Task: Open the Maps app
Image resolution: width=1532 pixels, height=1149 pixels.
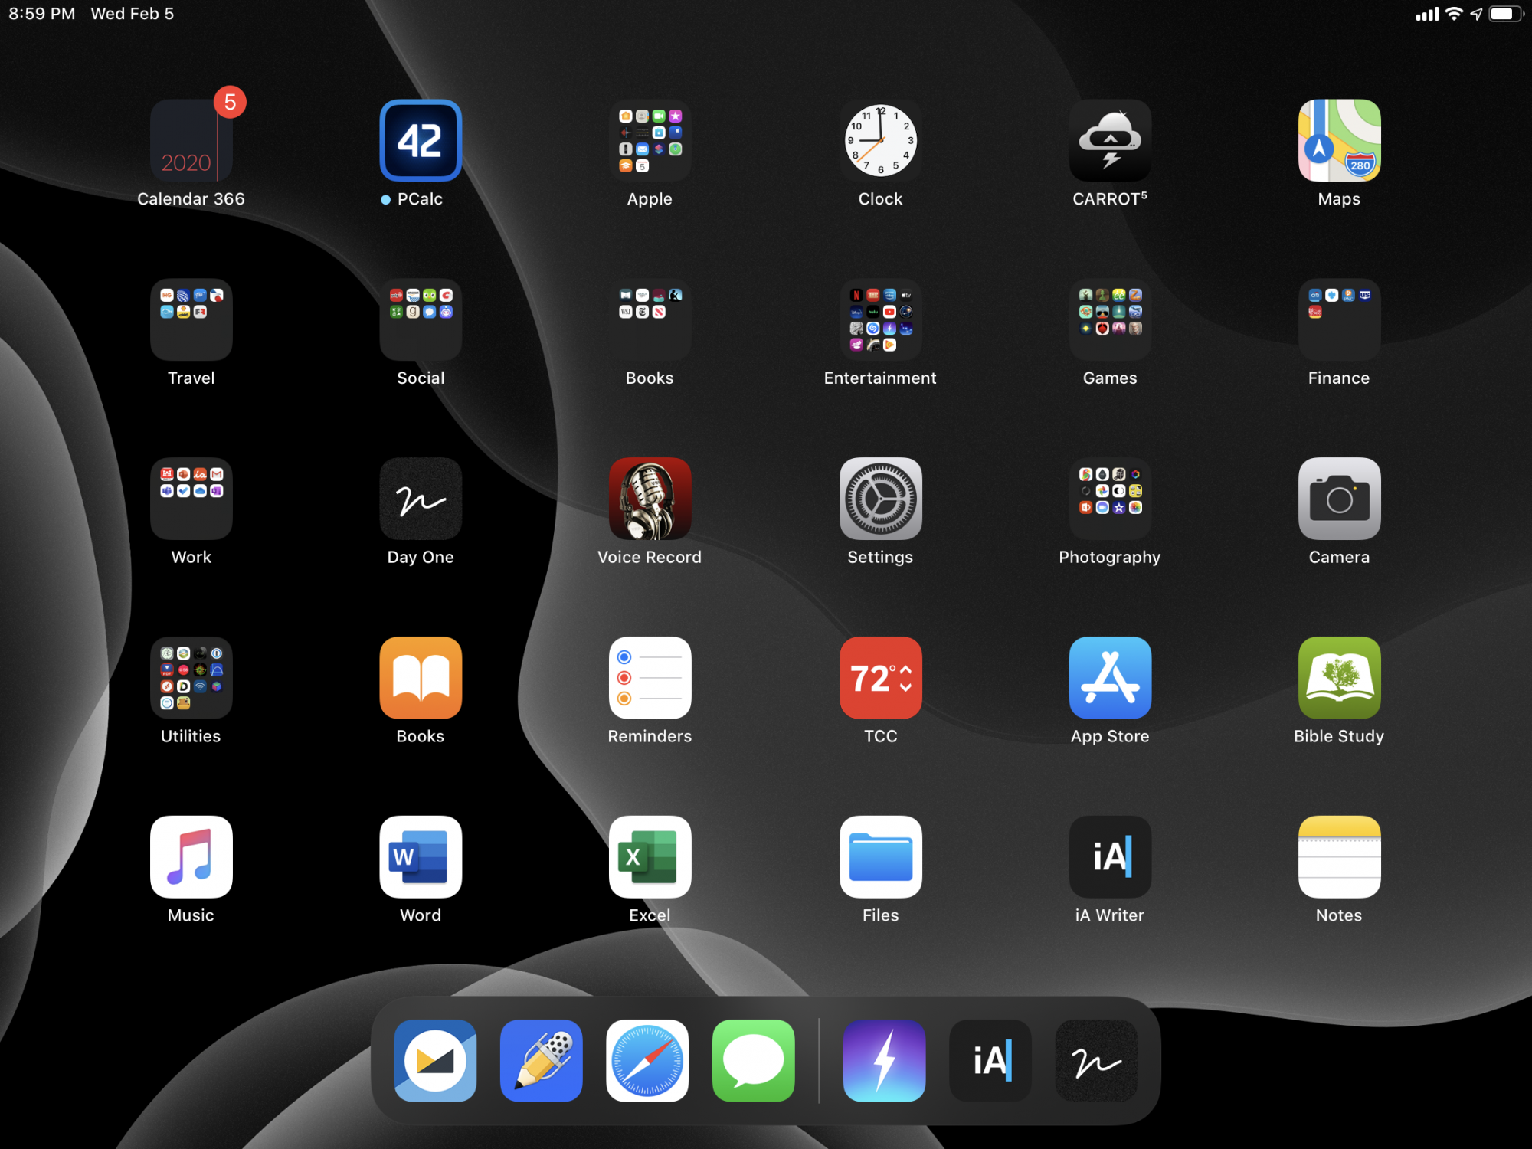Action: pyautogui.click(x=1339, y=140)
